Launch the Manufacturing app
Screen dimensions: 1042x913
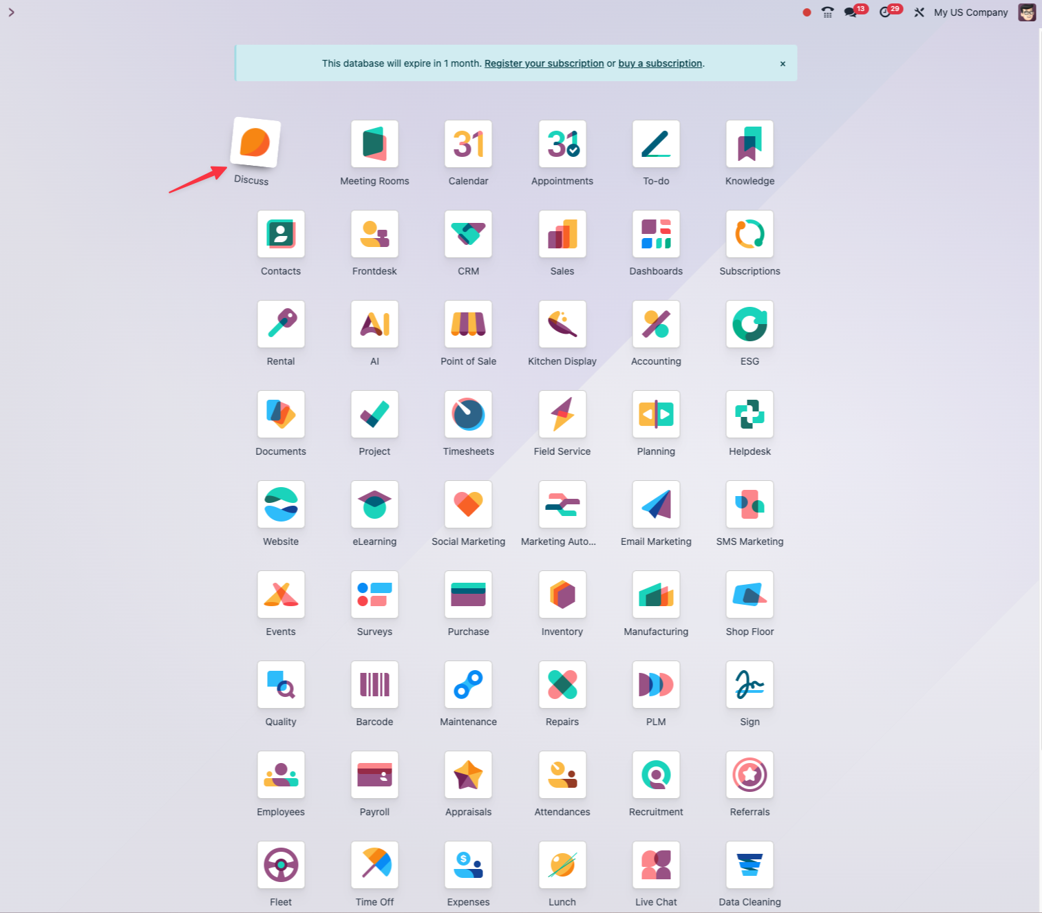click(656, 594)
